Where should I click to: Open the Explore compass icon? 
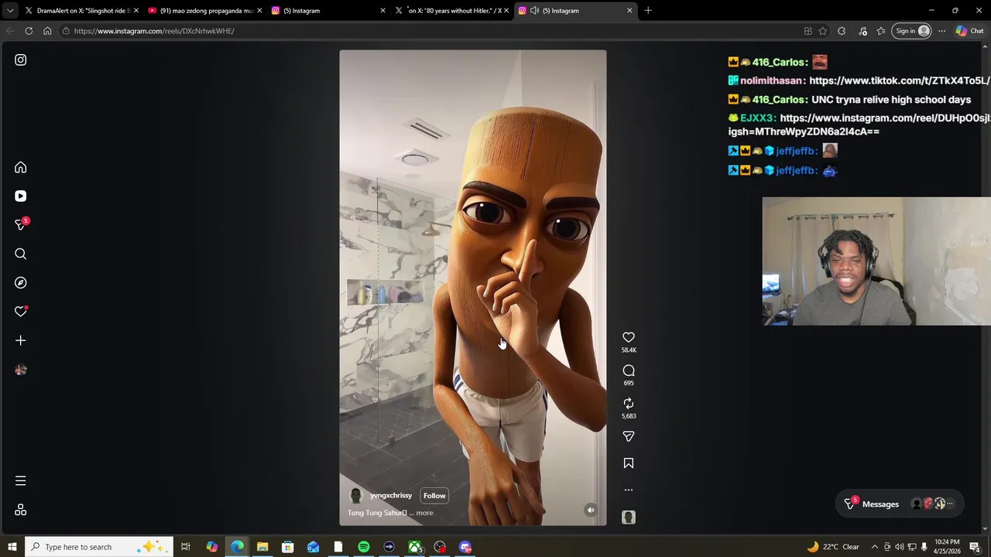21,282
